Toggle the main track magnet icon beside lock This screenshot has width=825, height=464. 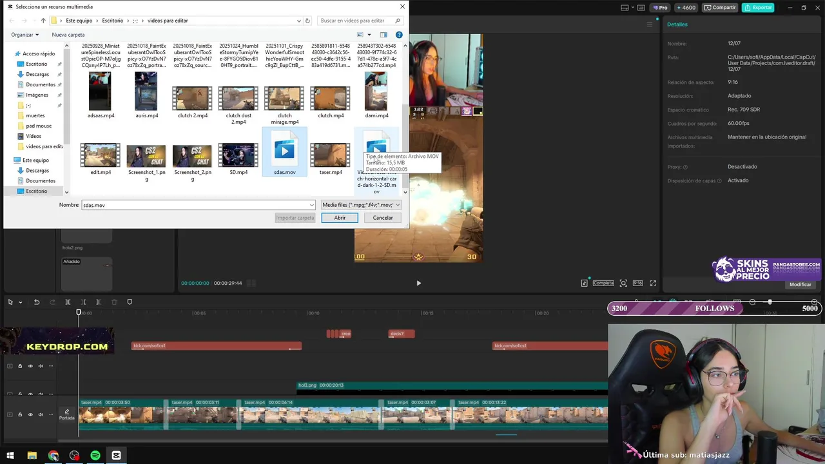coord(10,414)
